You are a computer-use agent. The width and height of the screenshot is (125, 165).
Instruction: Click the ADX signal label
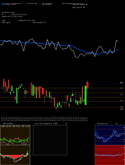(6, 22)
